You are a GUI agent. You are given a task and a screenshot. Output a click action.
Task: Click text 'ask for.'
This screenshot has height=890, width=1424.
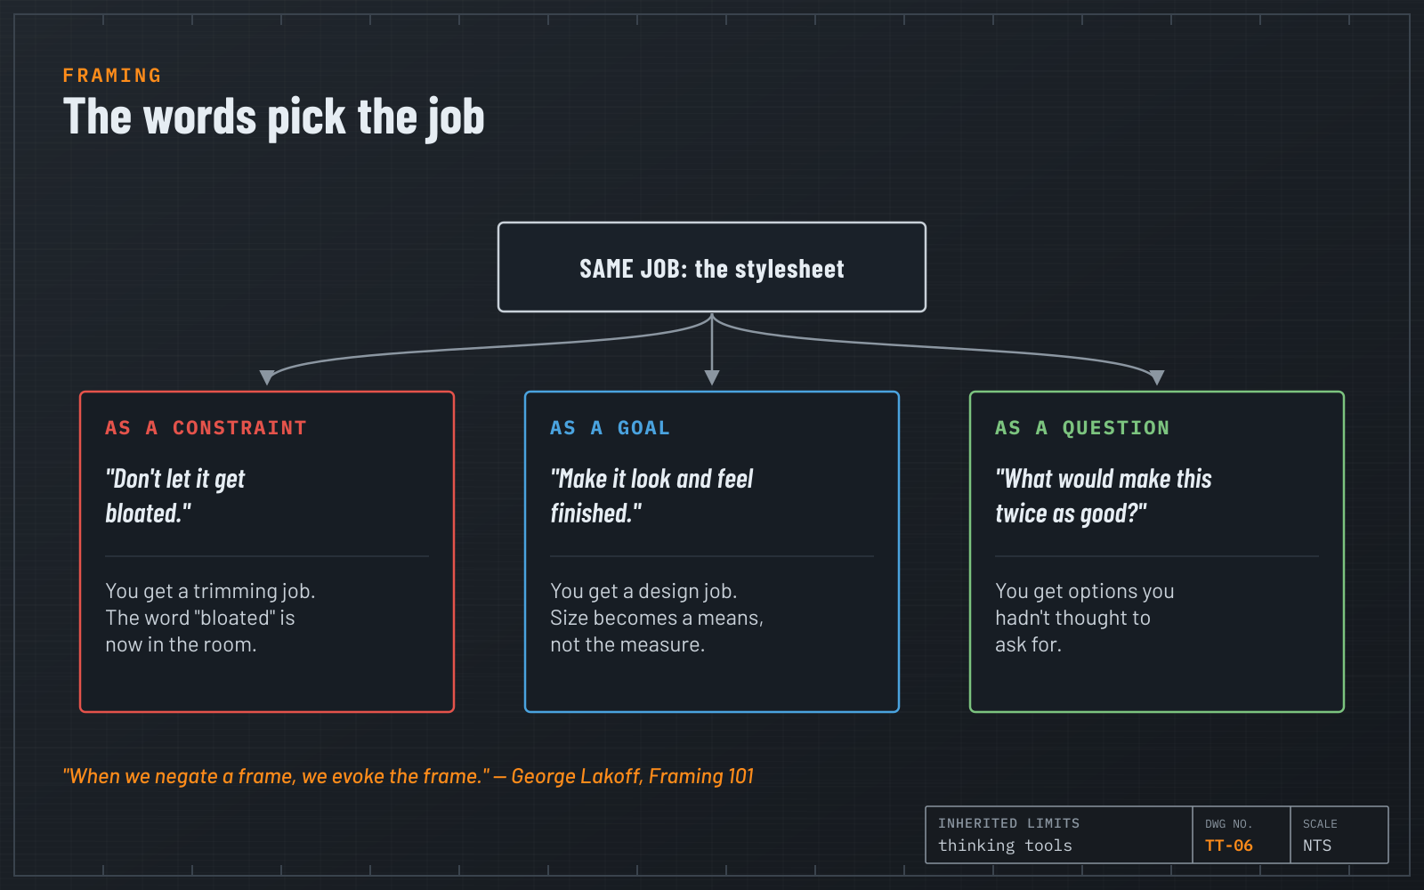pyautogui.click(x=1028, y=644)
